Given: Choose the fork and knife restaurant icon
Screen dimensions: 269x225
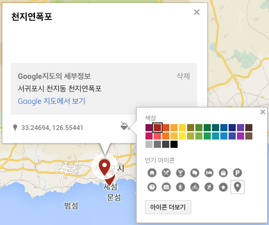Looking at the screenshot, I should 166,173.
